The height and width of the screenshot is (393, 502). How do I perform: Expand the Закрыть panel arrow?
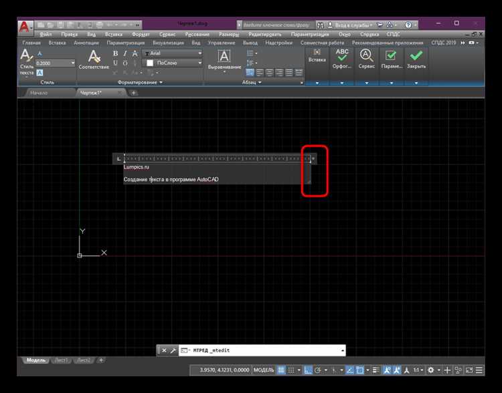pos(416,83)
